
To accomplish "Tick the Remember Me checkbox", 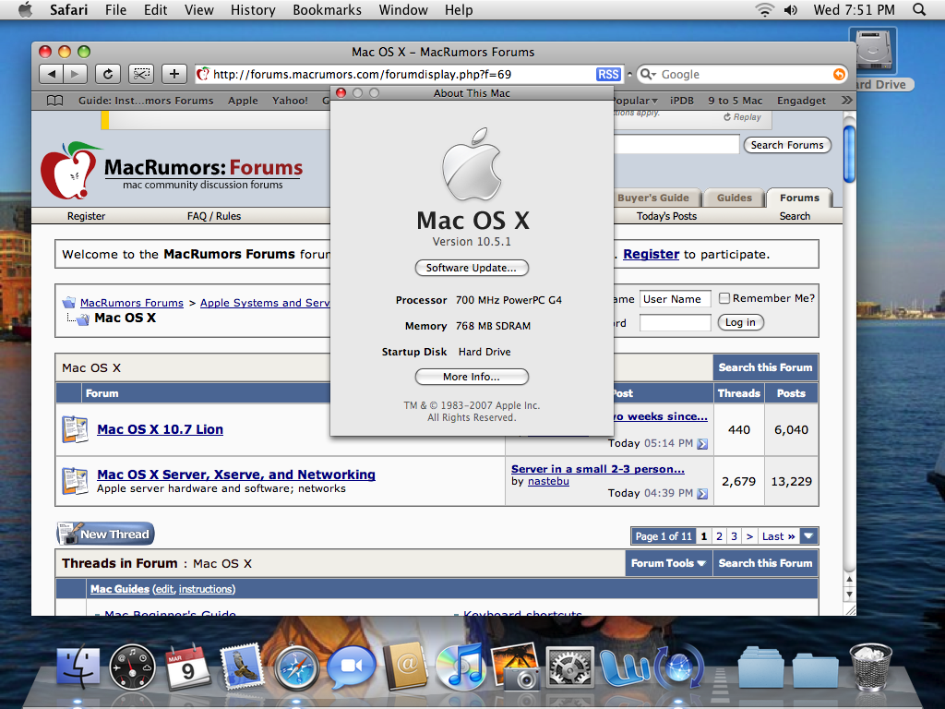I will 724,298.
